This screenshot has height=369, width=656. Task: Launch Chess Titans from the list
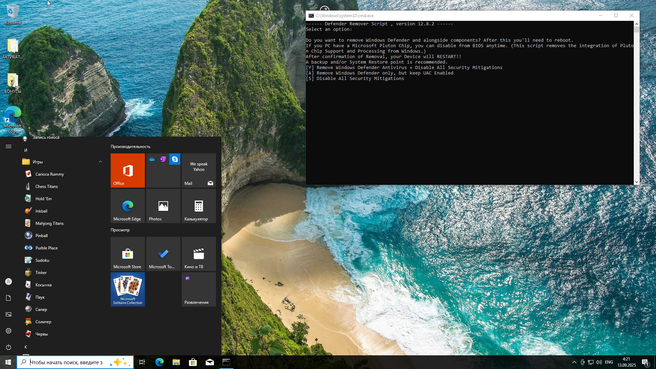[46, 187]
